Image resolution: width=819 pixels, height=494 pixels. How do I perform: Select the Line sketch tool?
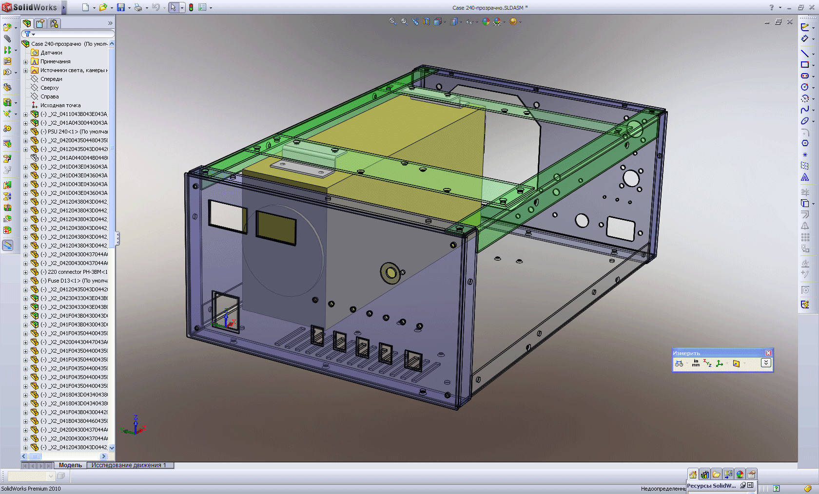tap(805, 53)
